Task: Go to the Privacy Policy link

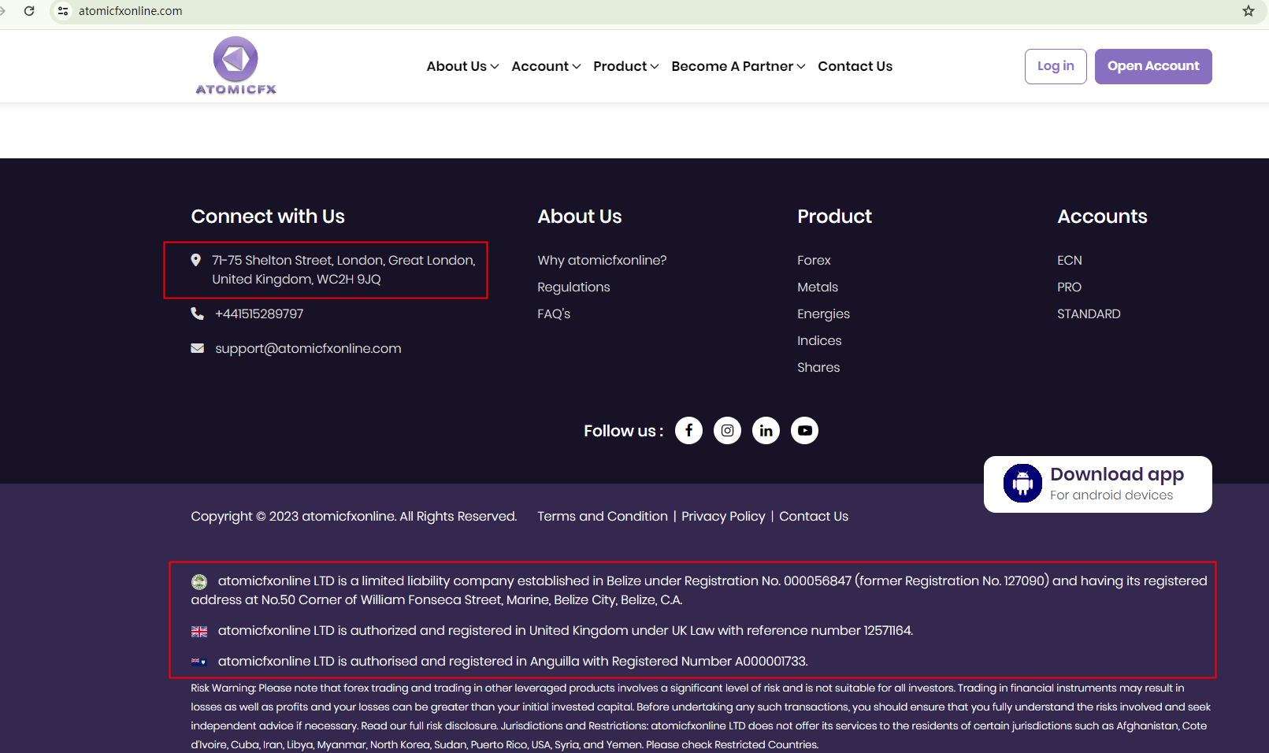Action: [723, 516]
